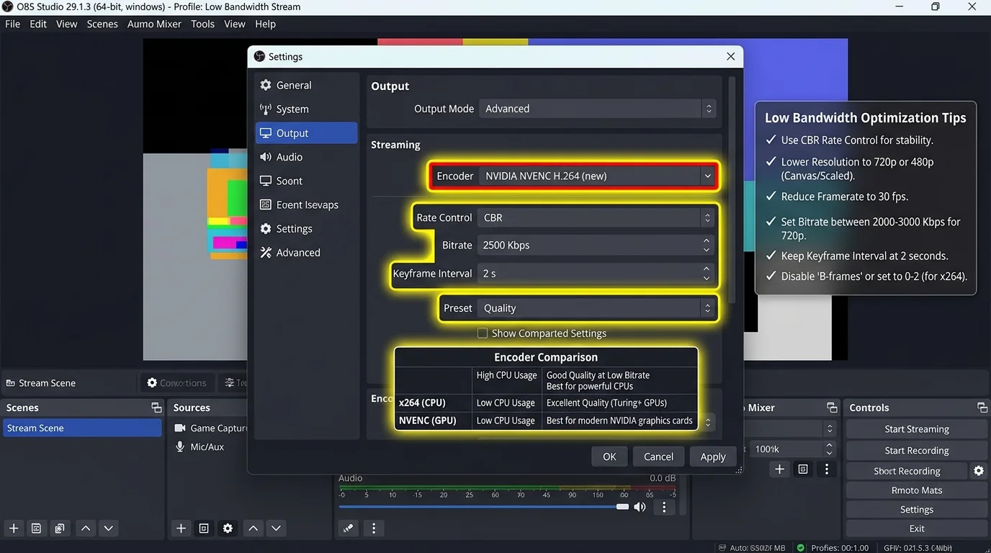Open the Rate Control CBR dropdown
The height and width of the screenshot is (553, 991).
[x=596, y=217]
